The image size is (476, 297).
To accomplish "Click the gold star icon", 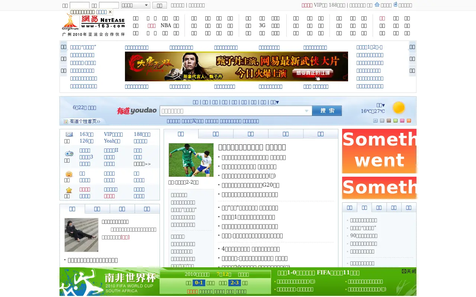I will (x=69, y=190).
